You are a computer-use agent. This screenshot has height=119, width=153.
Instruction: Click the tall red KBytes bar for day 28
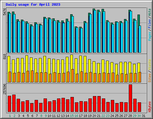130,98
